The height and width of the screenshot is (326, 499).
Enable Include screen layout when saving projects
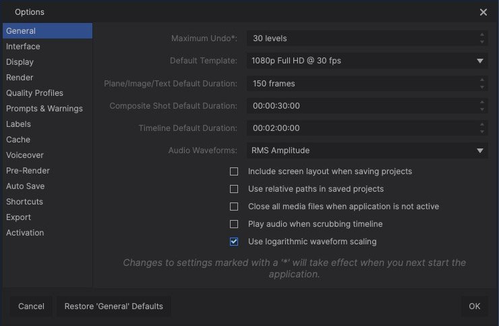[234, 171]
